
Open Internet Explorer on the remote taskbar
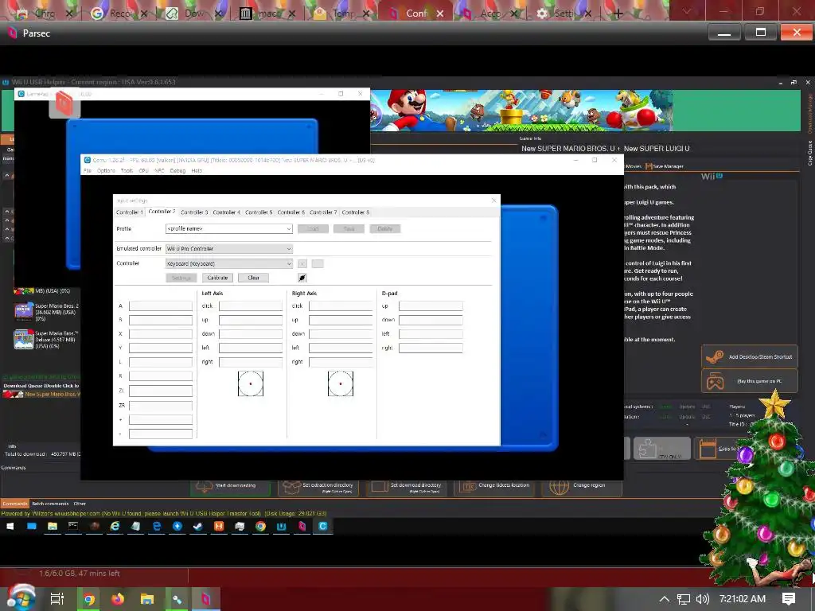[115, 527]
